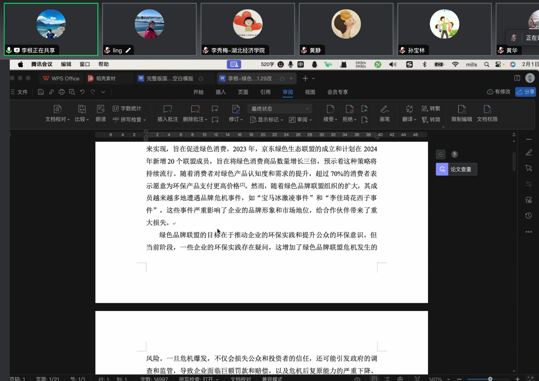Toggle spell check status (拼写检查: 打开)

(x=199, y=379)
